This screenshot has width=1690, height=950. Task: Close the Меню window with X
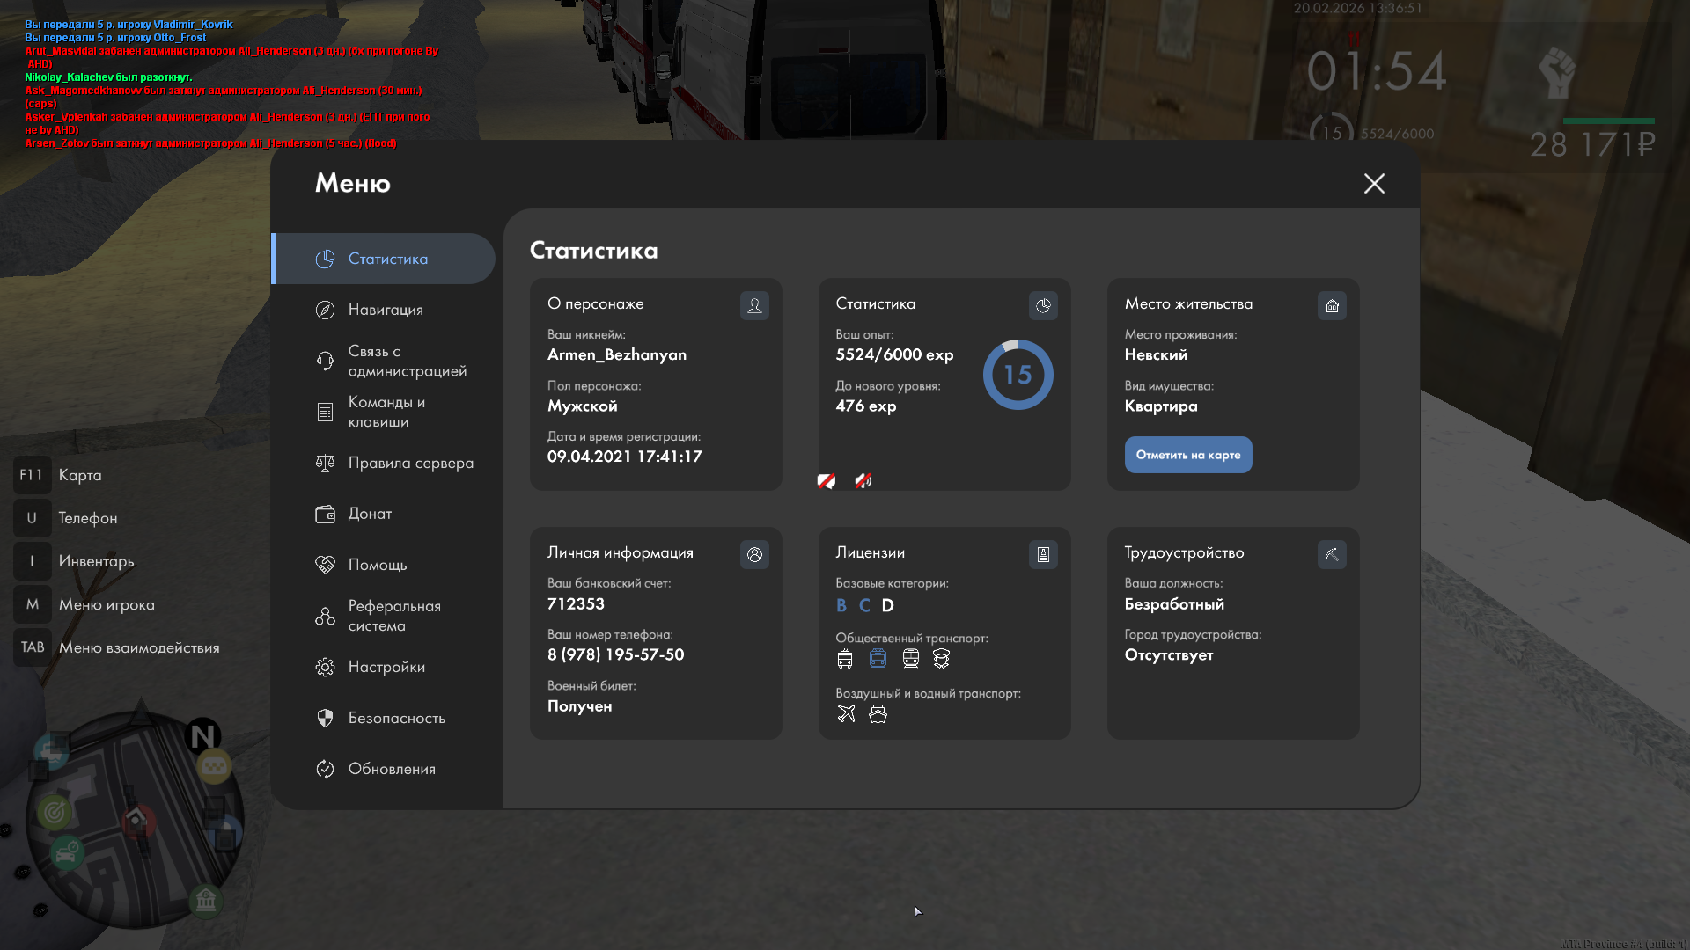click(x=1374, y=183)
